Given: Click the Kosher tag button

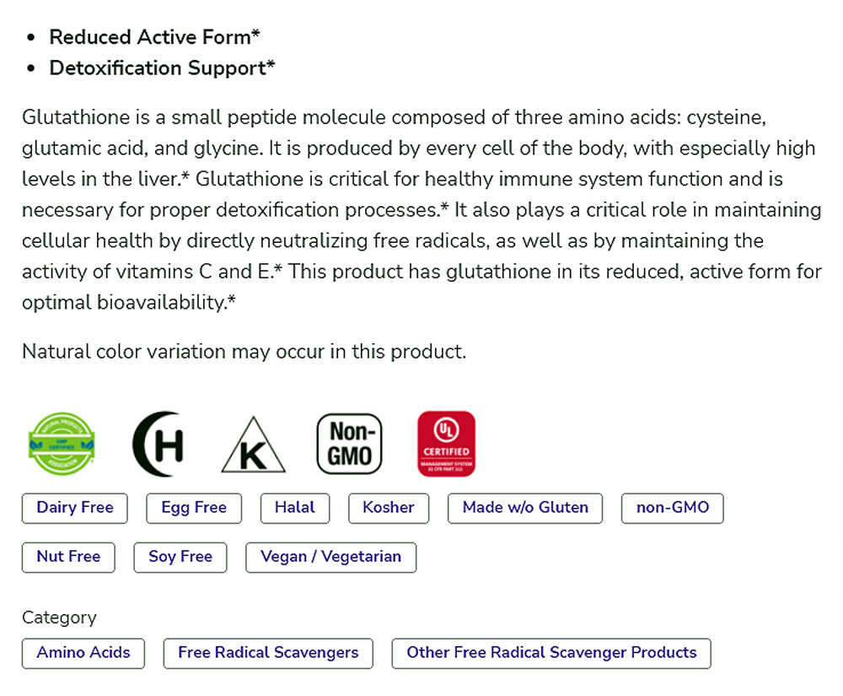Looking at the screenshot, I should point(389,508).
